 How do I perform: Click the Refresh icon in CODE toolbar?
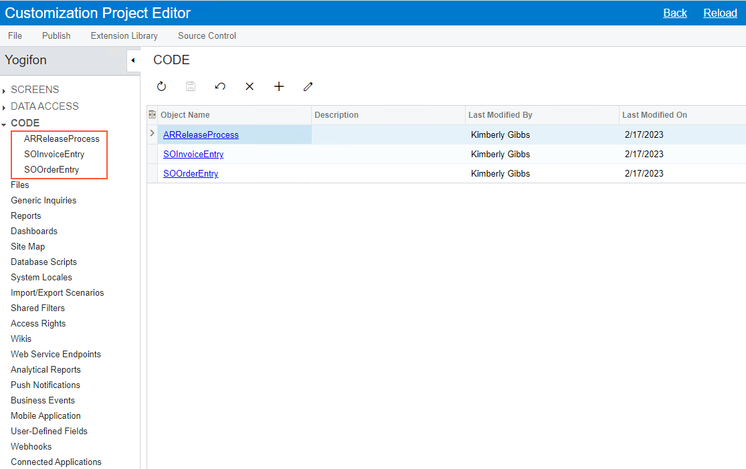161,86
